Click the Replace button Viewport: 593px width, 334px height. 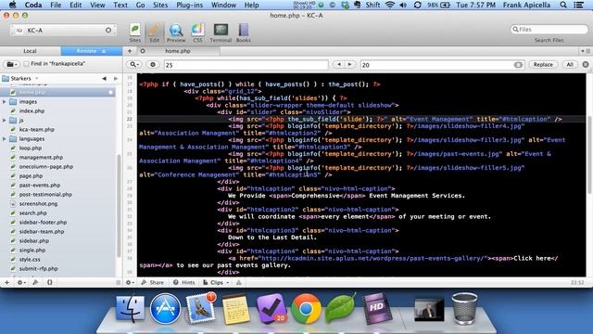tap(543, 65)
